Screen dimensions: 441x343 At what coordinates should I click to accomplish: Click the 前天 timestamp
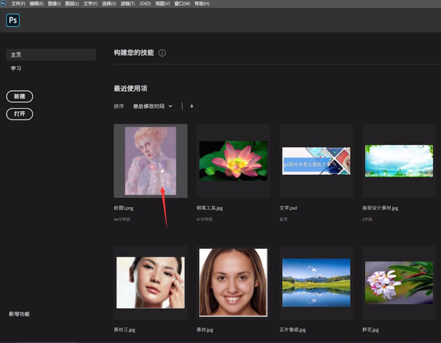284,219
